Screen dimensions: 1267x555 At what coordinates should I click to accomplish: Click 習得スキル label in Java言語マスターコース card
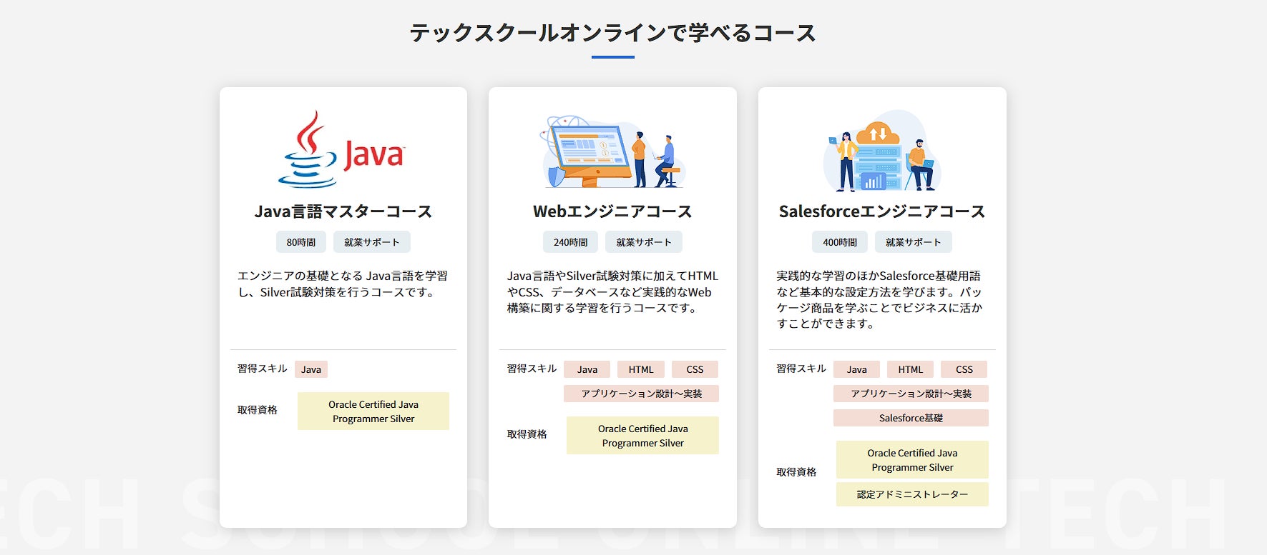[x=263, y=369]
